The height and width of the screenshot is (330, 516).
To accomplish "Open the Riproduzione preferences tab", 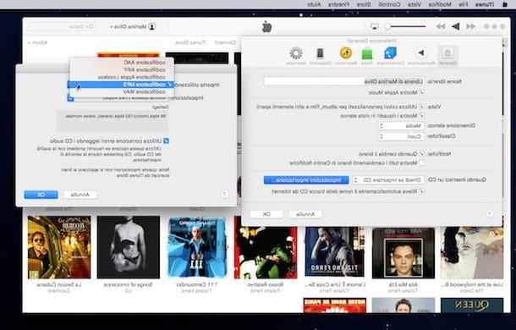I will coord(421,56).
